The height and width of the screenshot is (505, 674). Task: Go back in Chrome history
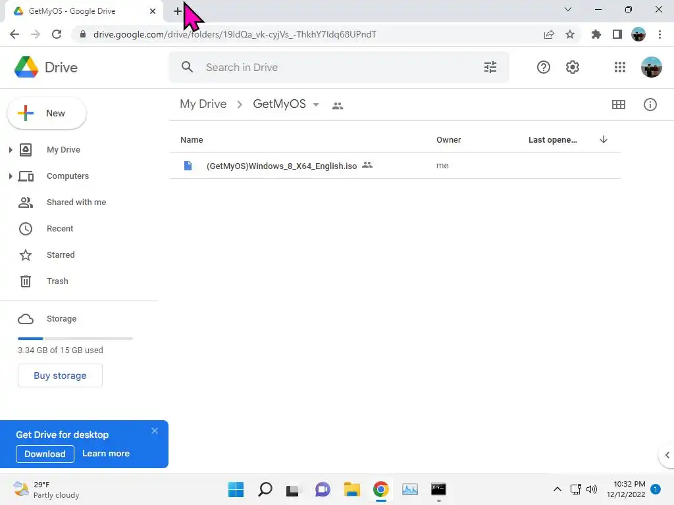(x=14, y=34)
